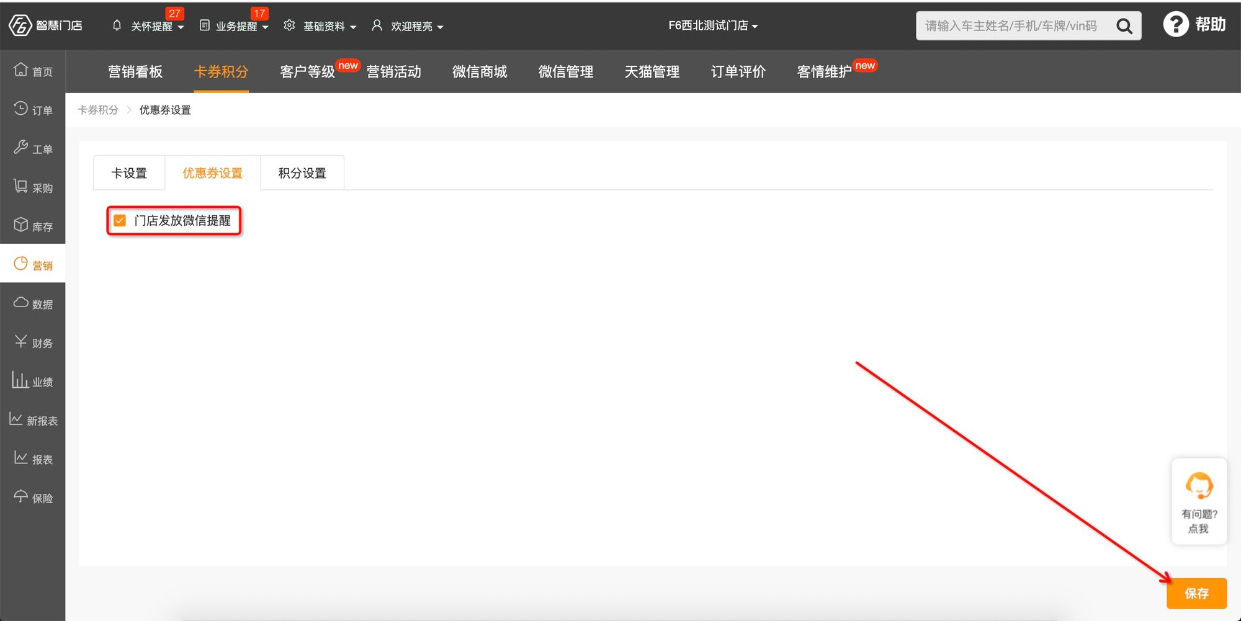
Task: Open the 客情维护 tab
Action: click(825, 71)
